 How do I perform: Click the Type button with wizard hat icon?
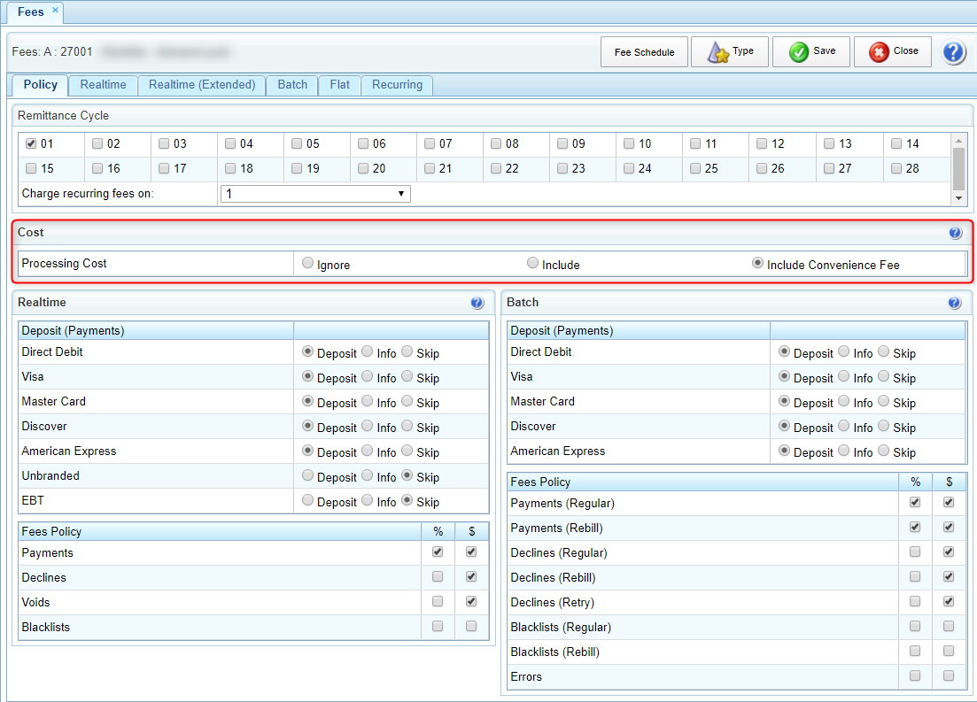[x=729, y=52]
